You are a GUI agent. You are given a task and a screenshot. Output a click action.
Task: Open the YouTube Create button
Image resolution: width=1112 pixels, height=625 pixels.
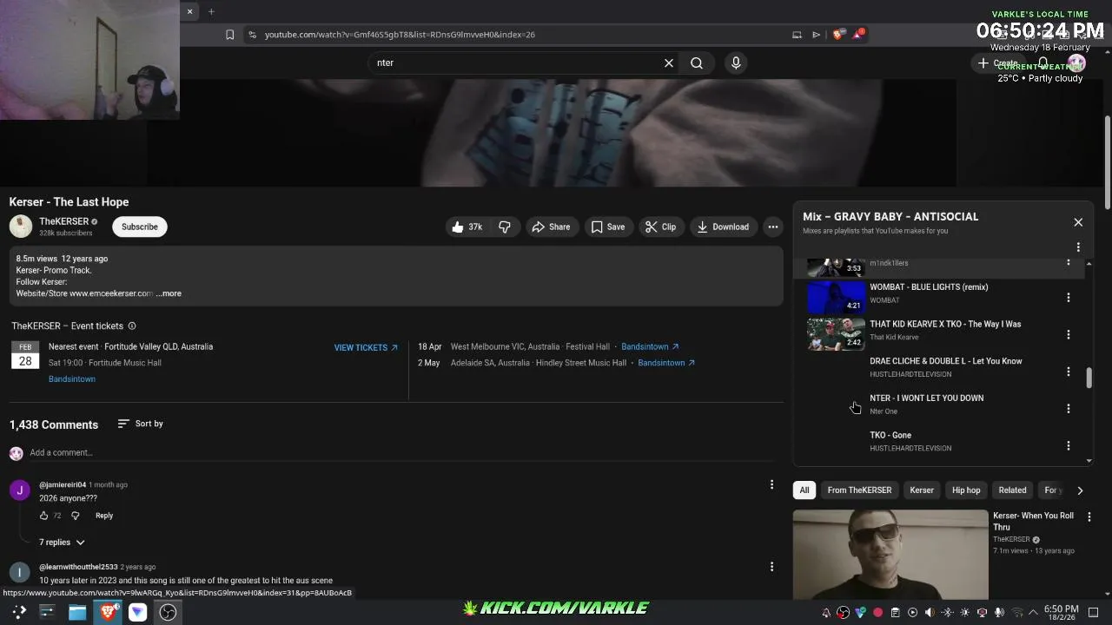click(x=996, y=62)
